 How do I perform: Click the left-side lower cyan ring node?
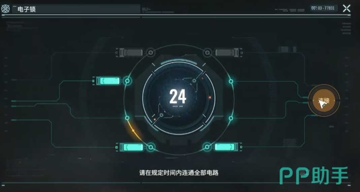127,118
